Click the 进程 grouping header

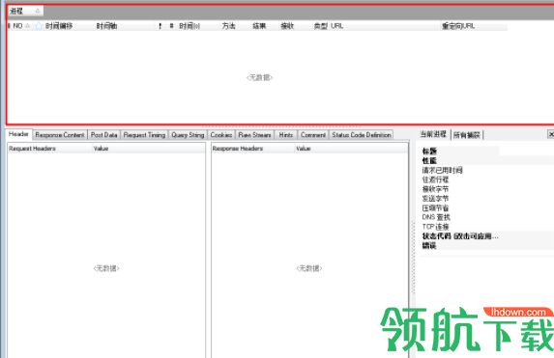pyautogui.click(x=25, y=11)
